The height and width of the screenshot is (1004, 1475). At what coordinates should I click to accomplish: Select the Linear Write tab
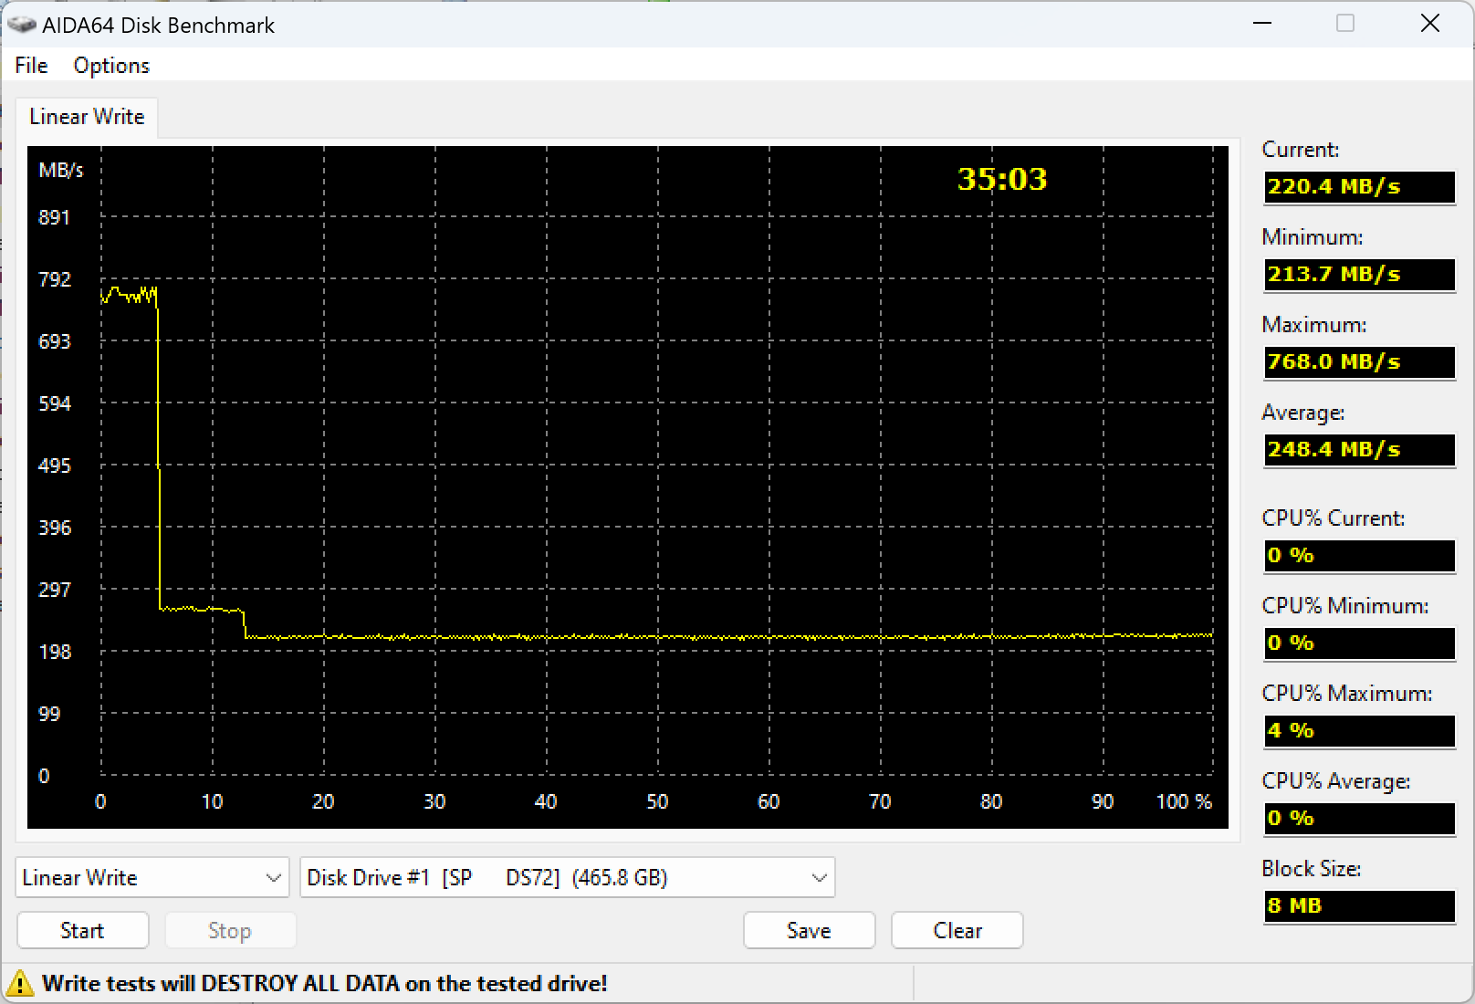[87, 117]
